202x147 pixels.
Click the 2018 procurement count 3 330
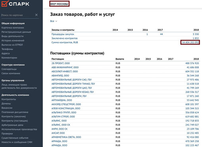(x=196, y=34)
